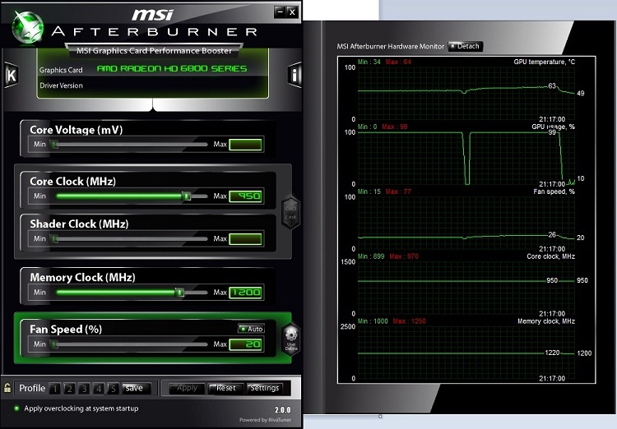Select profile slot 1

[x=55, y=389]
